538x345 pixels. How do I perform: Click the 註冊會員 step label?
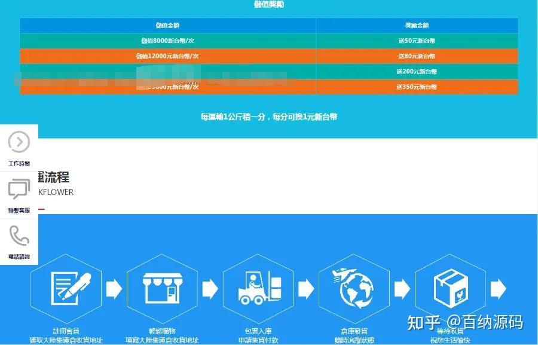point(66,331)
